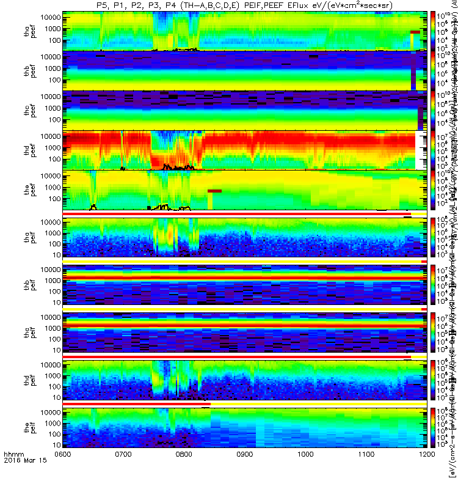Click the color bar beside thc peef panel
Image resolution: width=458 pixels, height=489 pixels.
coord(433,110)
